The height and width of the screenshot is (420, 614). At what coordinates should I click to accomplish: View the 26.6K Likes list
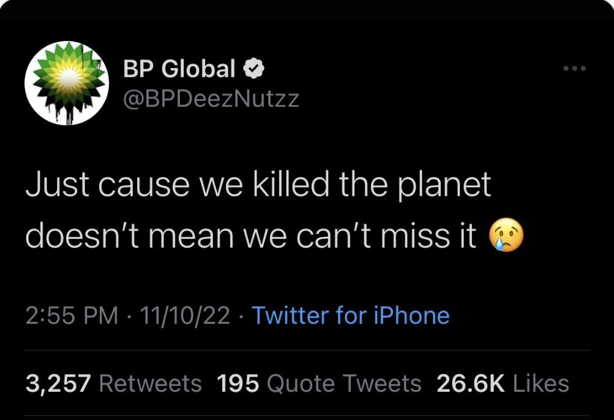pos(503,384)
